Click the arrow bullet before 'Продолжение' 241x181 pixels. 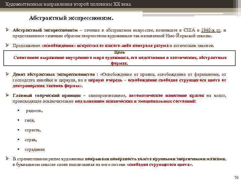(7, 45)
